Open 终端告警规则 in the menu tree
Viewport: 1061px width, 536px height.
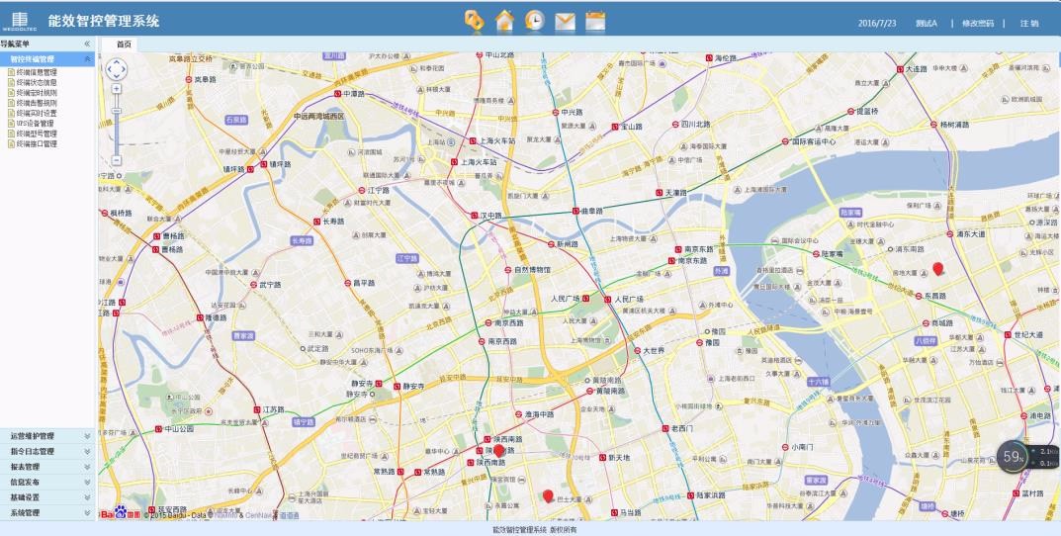[37, 103]
